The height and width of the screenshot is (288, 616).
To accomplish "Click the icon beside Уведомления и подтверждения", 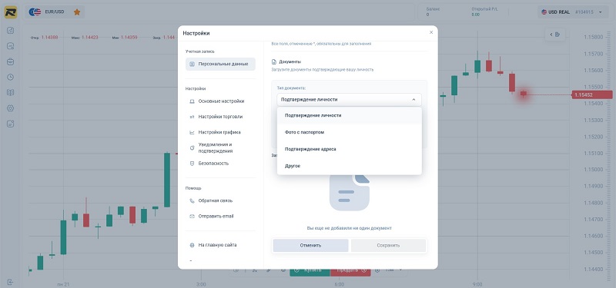I will point(192,147).
